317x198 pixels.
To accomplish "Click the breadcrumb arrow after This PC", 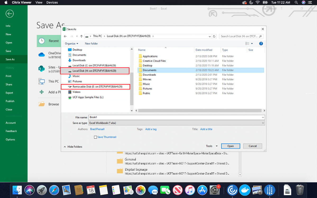I will (x=104, y=36).
